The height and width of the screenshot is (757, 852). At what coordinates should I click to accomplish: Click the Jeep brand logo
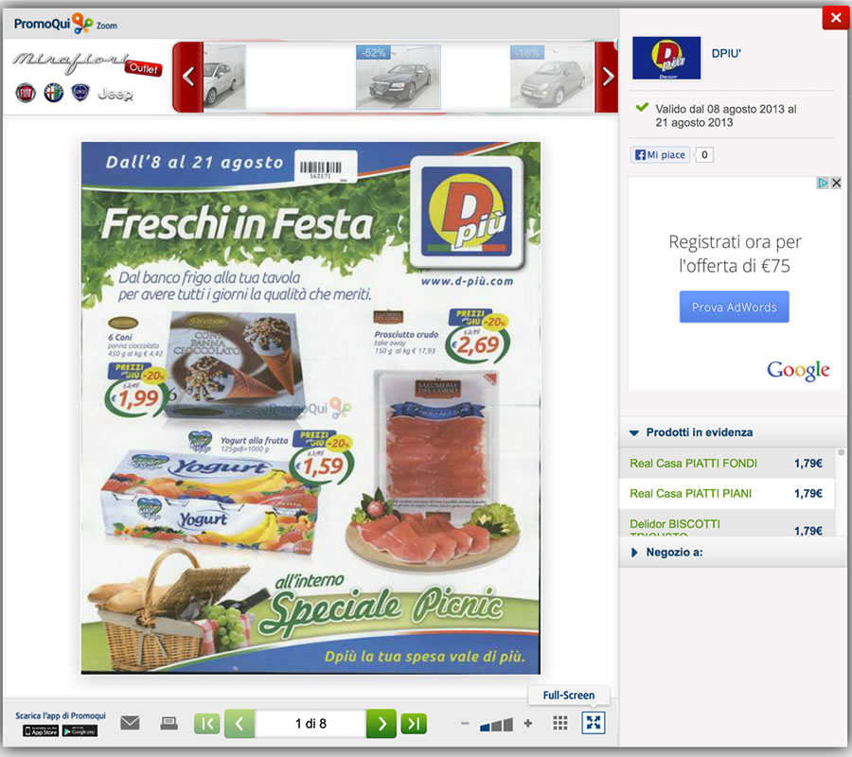(x=115, y=94)
